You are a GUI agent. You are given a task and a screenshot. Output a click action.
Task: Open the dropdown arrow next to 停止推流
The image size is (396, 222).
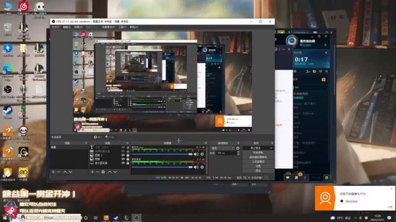(x=271, y=148)
